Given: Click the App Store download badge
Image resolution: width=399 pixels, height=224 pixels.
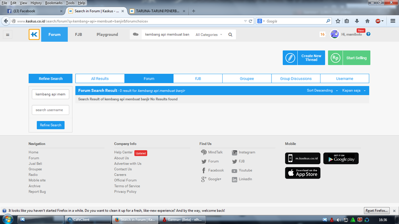Looking at the screenshot, I should (303, 173).
